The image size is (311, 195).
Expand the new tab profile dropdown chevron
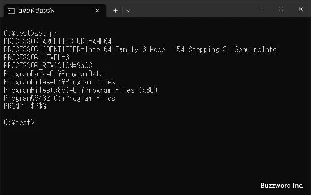tap(128, 11)
